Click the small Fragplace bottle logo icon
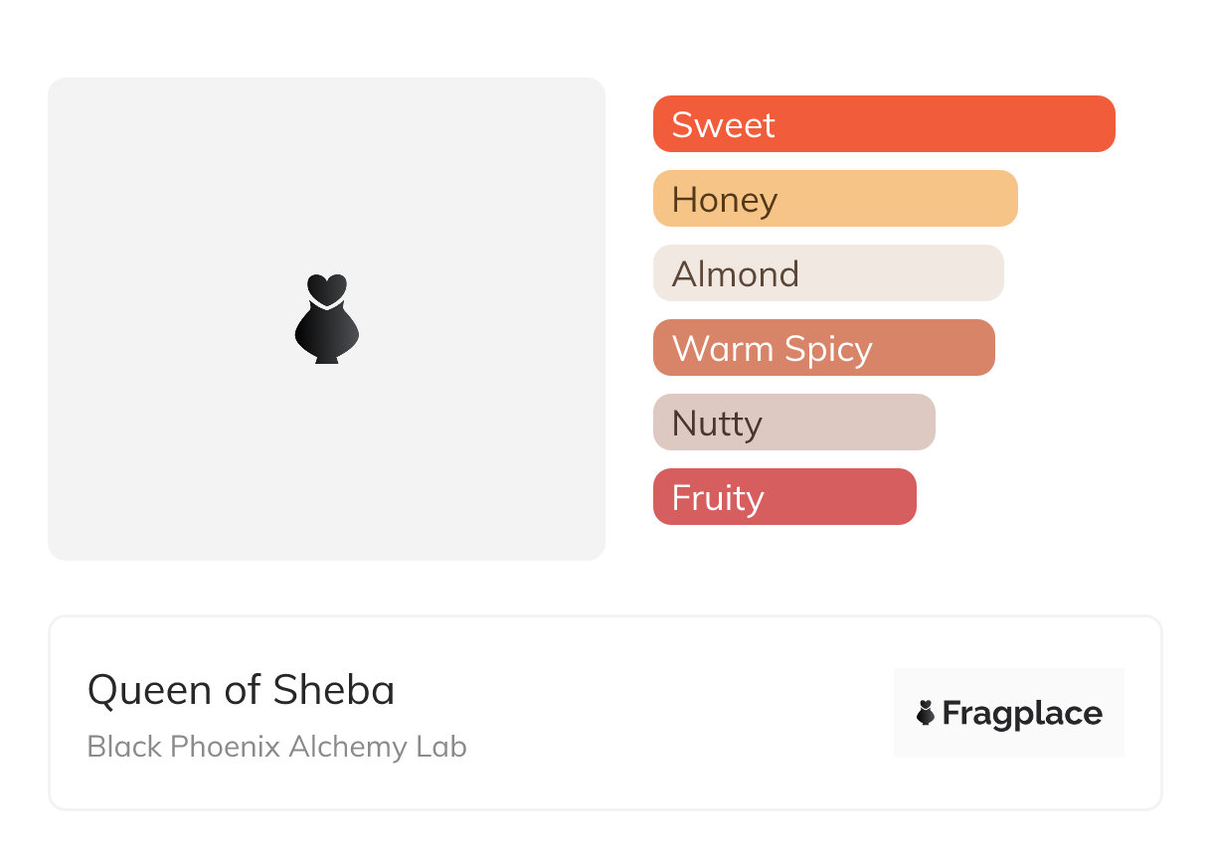Screen dimensions: 1211x859 pos(926,713)
